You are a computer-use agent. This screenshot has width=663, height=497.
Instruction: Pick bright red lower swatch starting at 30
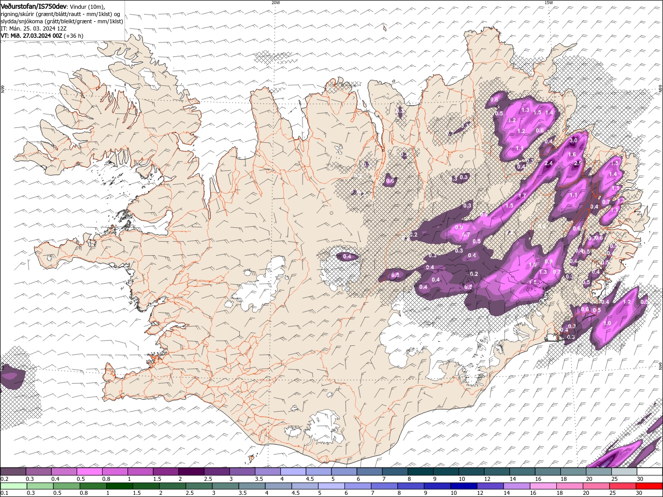(648, 486)
